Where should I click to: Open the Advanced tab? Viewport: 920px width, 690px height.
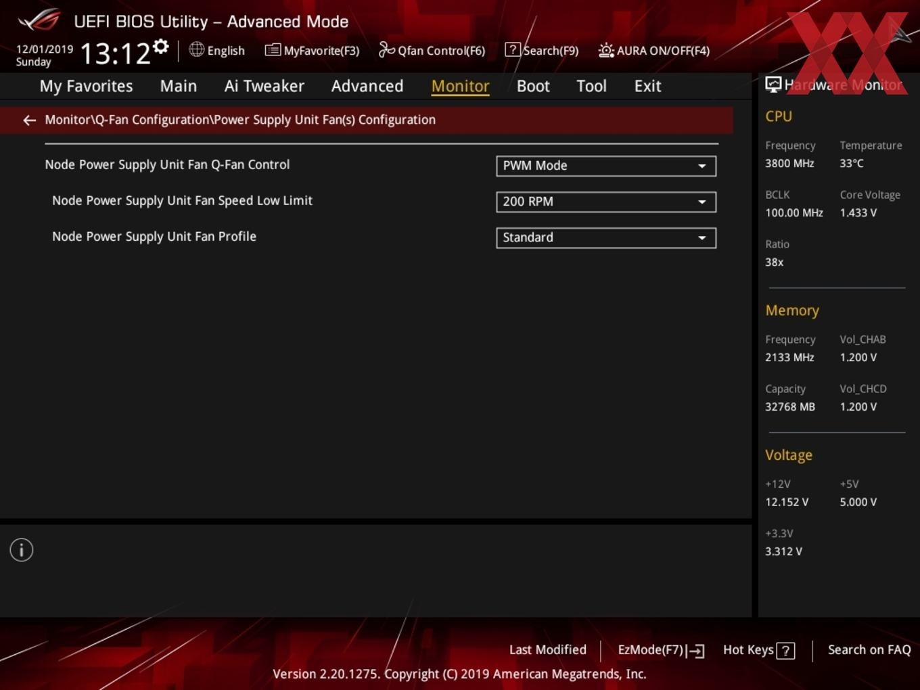click(367, 86)
